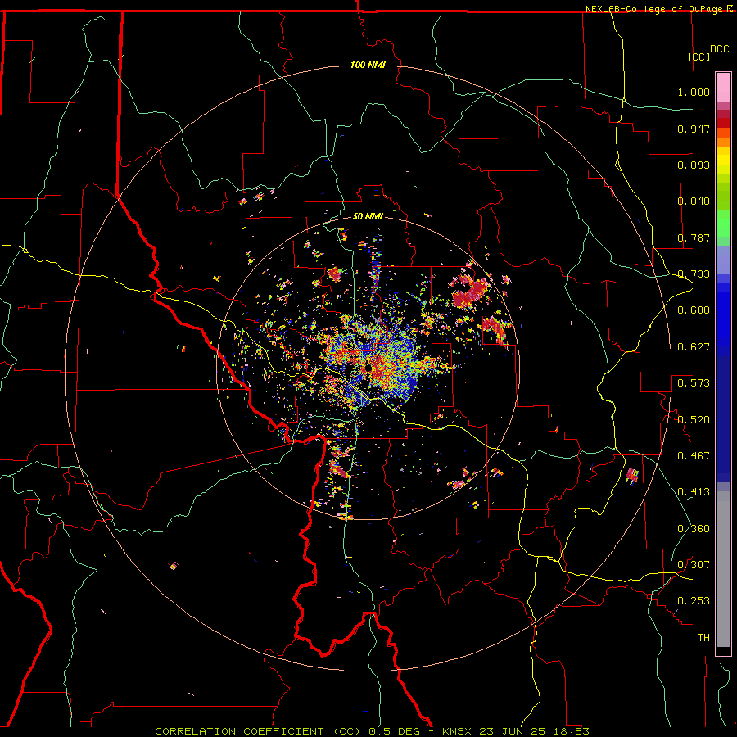737x737 pixels.
Task: Click the bright green color bar segment
Action: pyautogui.click(x=723, y=224)
